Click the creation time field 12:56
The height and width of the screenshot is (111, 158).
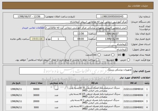81,34
